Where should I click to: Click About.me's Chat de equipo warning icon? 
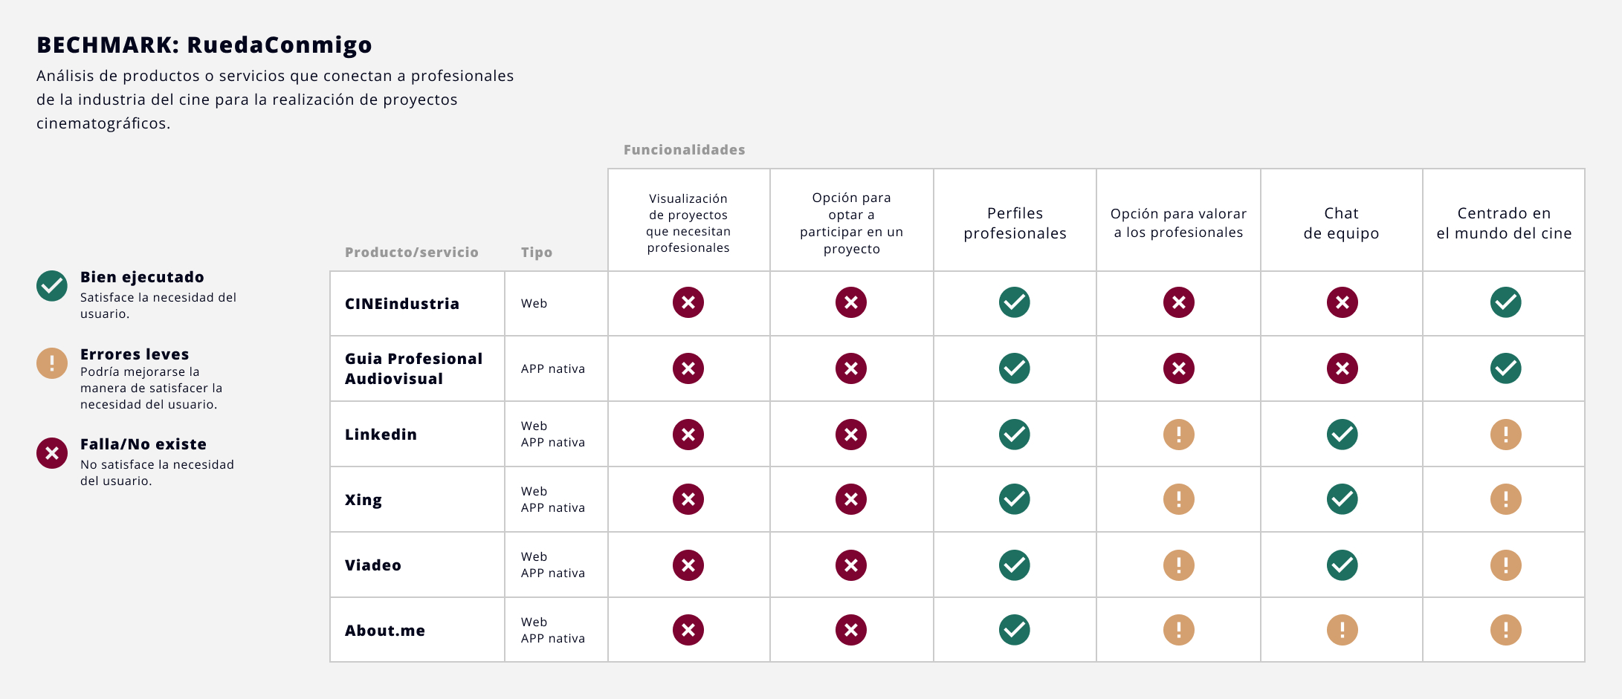(x=1342, y=630)
